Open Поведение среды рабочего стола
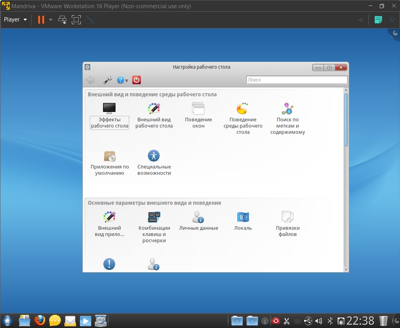Viewport: 400px width, 328px height. (243, 119)
